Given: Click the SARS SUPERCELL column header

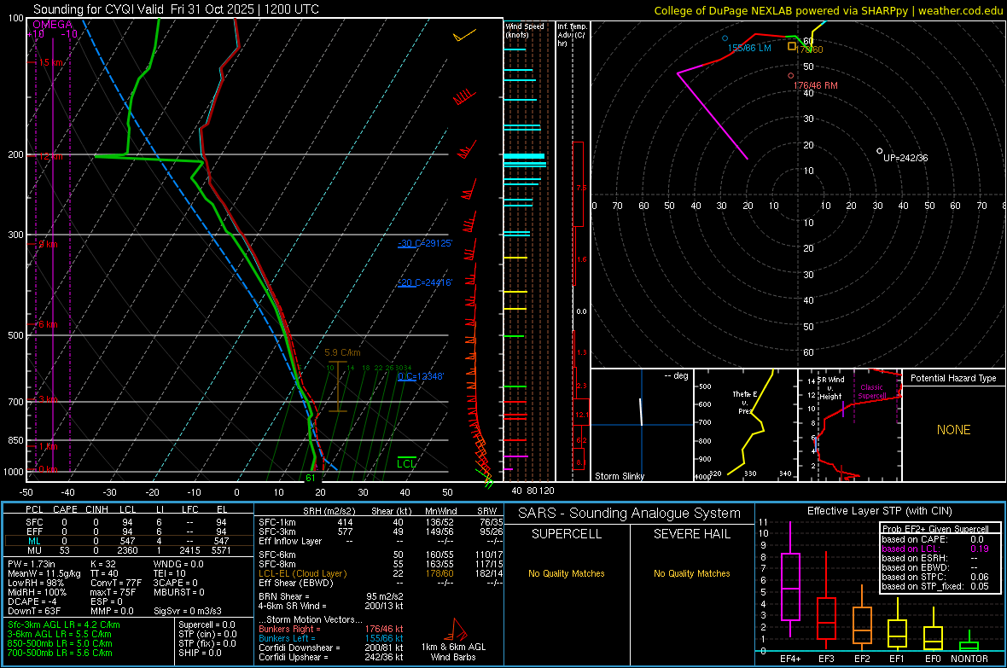Looking at the screenshot, I should (568, 534).
